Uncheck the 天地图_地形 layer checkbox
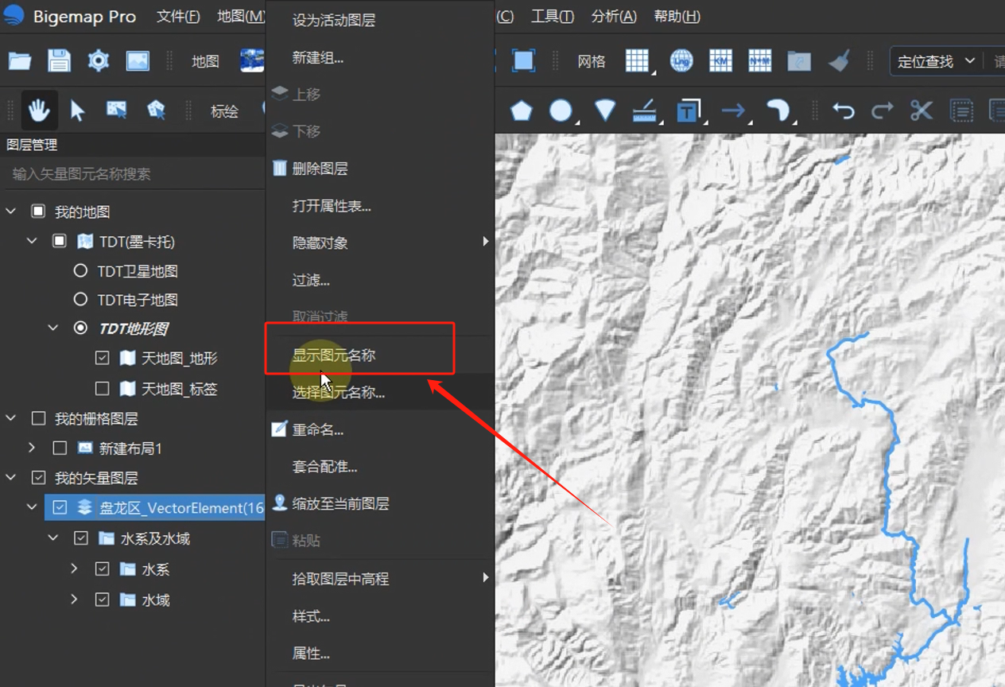The image size is (1005, 687). 102,358
